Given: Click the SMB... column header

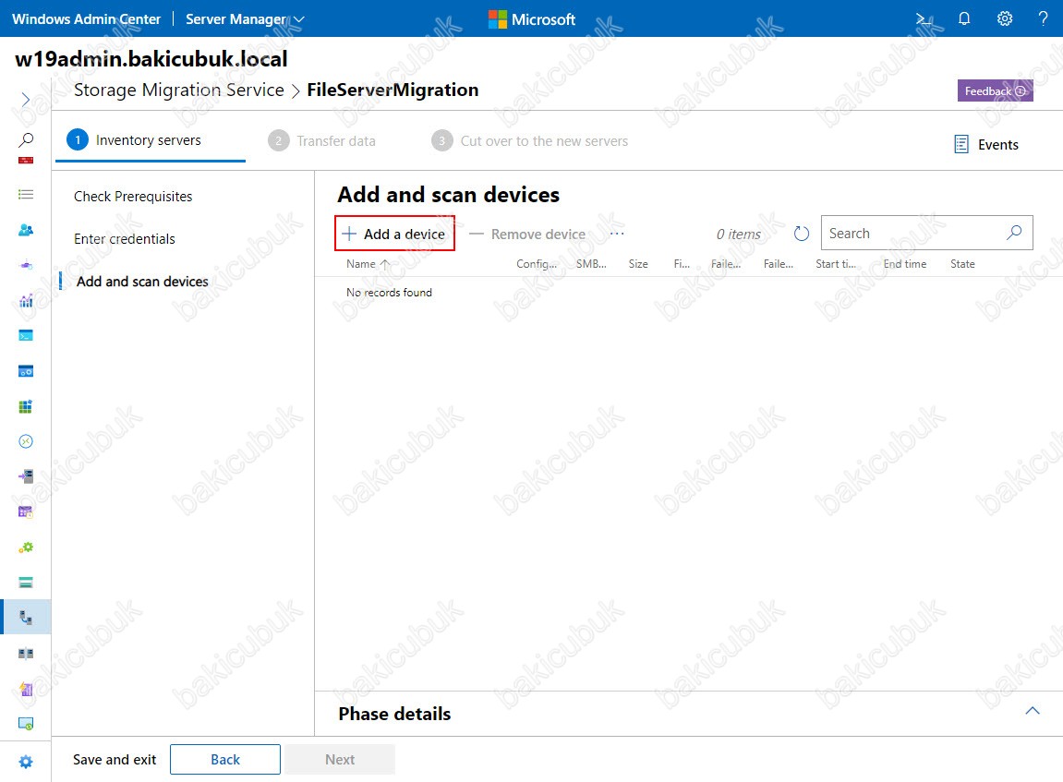Looking at the screenshot, I should tap(591, 264).
